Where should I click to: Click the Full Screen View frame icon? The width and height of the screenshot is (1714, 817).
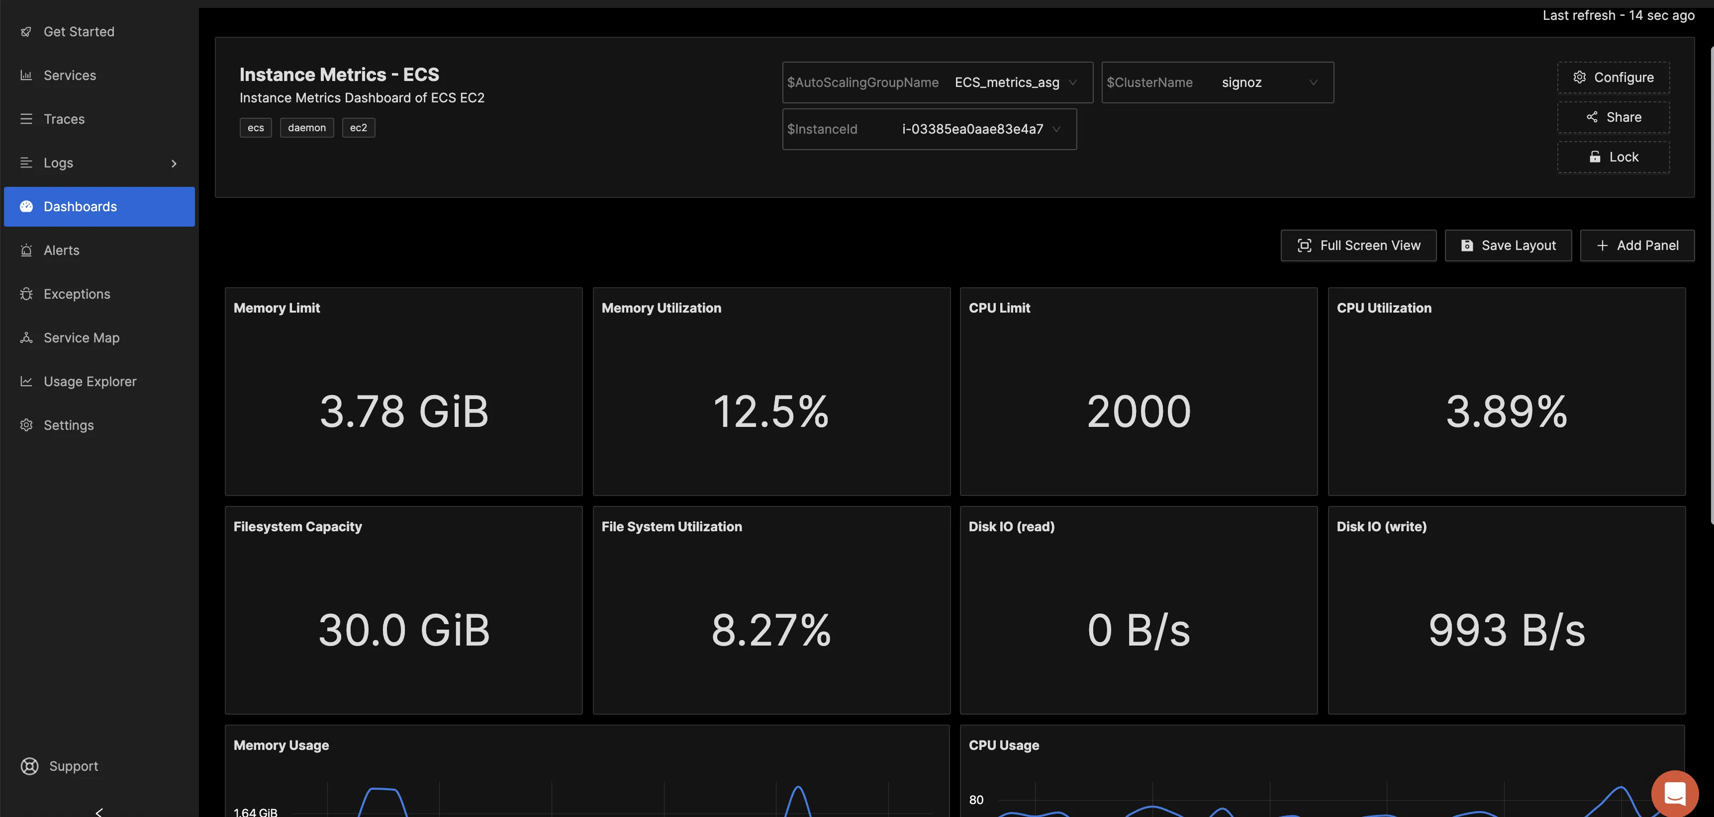(x=1304, y=246)
